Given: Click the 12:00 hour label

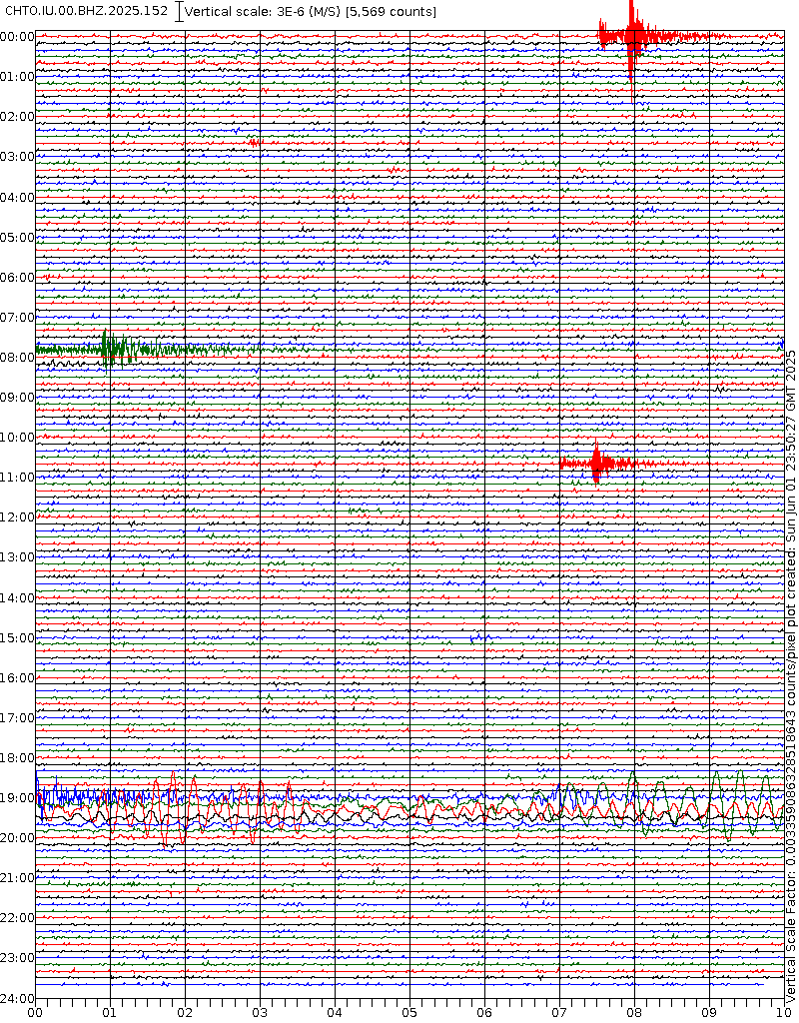Looking at the screenshot, I should (x=17, y=518).
